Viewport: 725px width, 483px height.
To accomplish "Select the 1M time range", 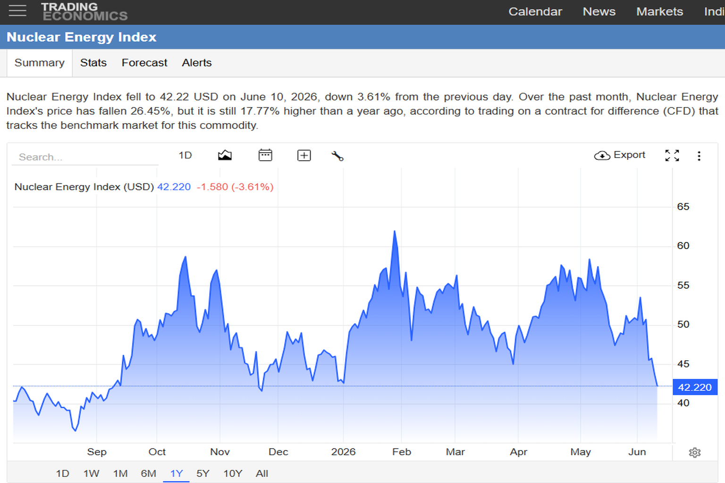I will pos(120,474).
